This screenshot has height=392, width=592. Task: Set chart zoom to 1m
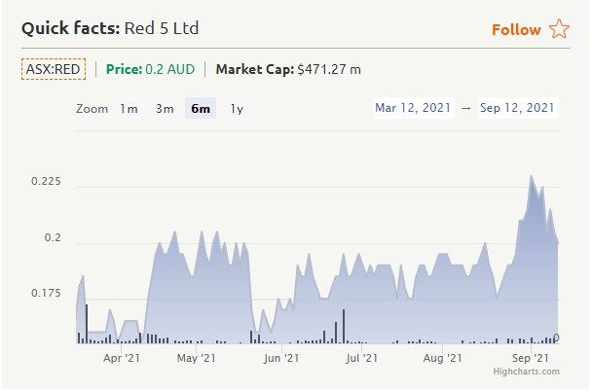pos(129,109)
